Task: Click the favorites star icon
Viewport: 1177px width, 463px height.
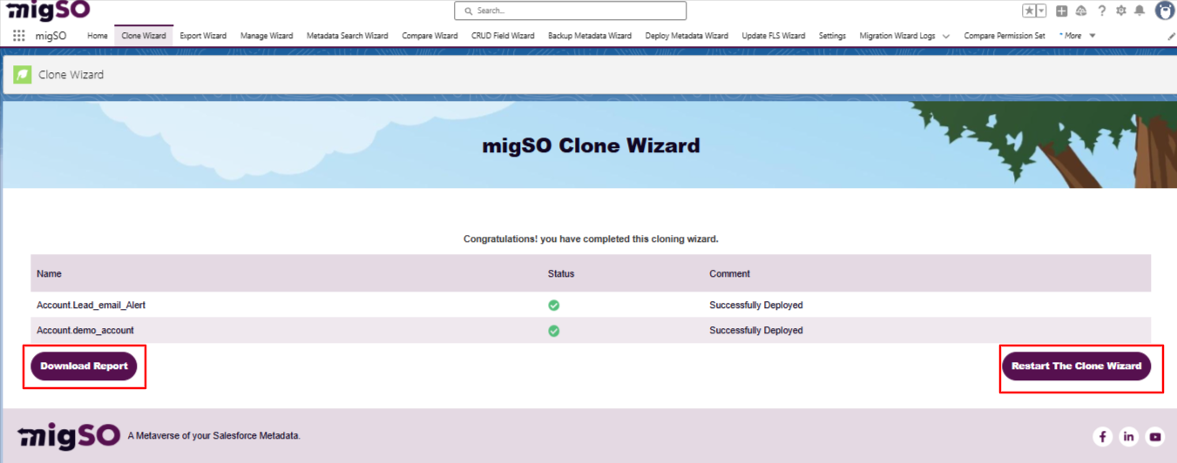Action: point(1029,10)
